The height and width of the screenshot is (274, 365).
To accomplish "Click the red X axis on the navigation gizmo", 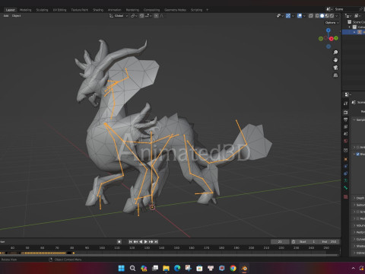I will pyautogui.click(x=332, y=39).
